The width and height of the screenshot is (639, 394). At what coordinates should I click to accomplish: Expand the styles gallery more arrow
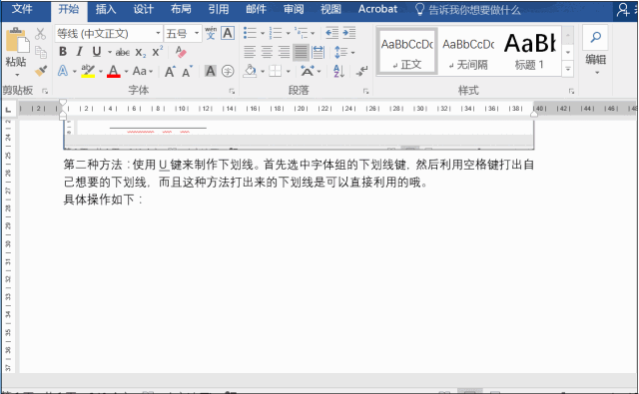click(568, 69)
